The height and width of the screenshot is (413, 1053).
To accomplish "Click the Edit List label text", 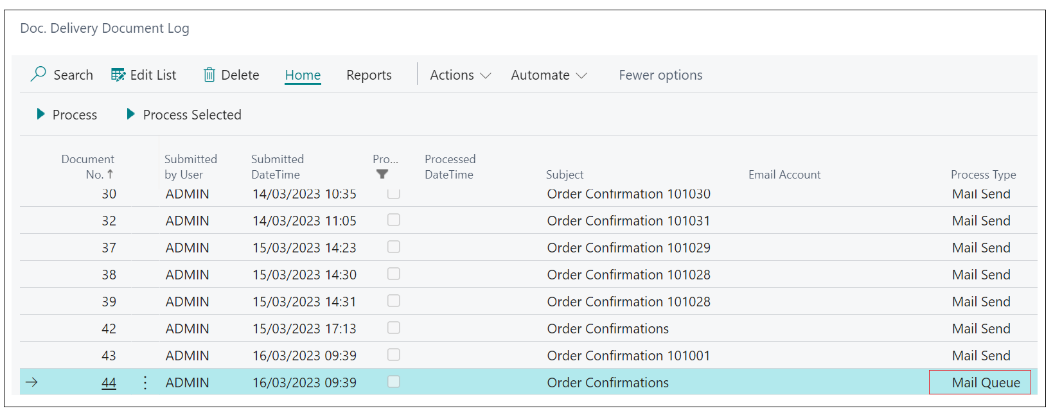I will (x=153, y=75).
